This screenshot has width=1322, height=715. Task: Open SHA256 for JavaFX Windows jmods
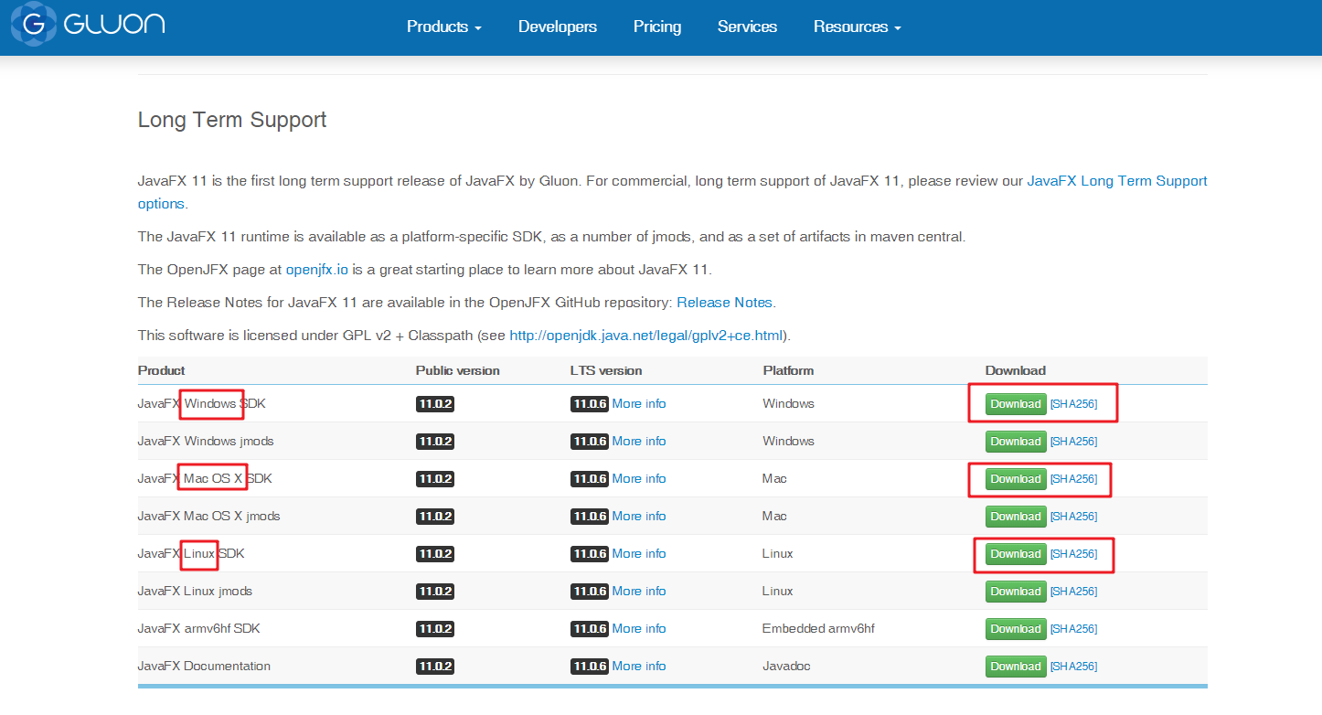click(x=1073, y=442)
